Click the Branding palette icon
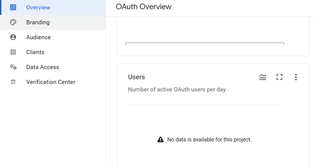 [x=13, y=22]
